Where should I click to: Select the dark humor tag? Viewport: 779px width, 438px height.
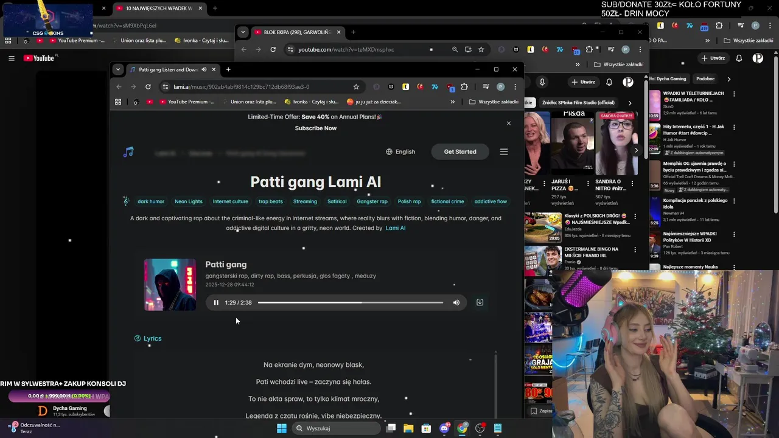click(x=151, y=201)
